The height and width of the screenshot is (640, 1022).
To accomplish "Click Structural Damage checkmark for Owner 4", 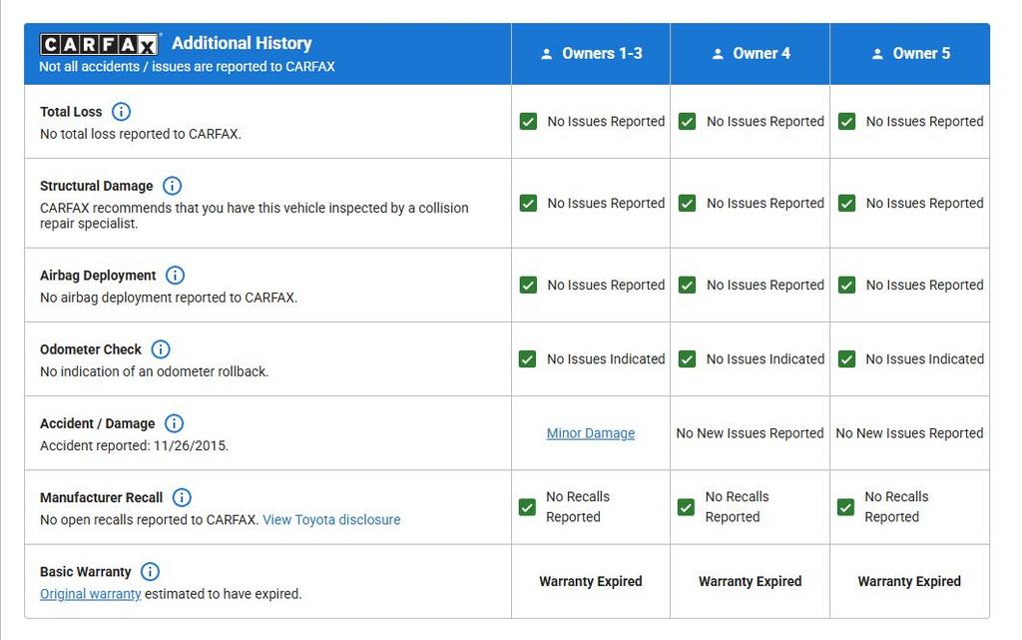I will pyautogui.click(x=687, y=204).
